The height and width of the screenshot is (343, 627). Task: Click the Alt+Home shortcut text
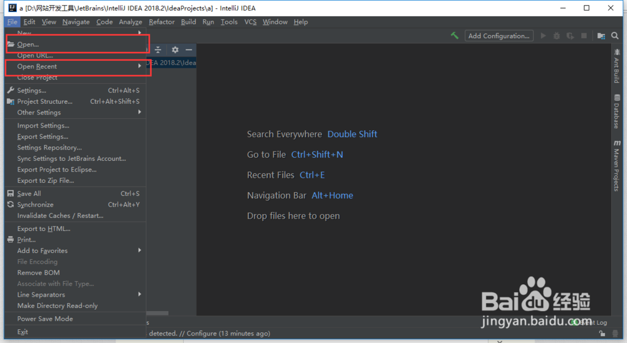332,195
